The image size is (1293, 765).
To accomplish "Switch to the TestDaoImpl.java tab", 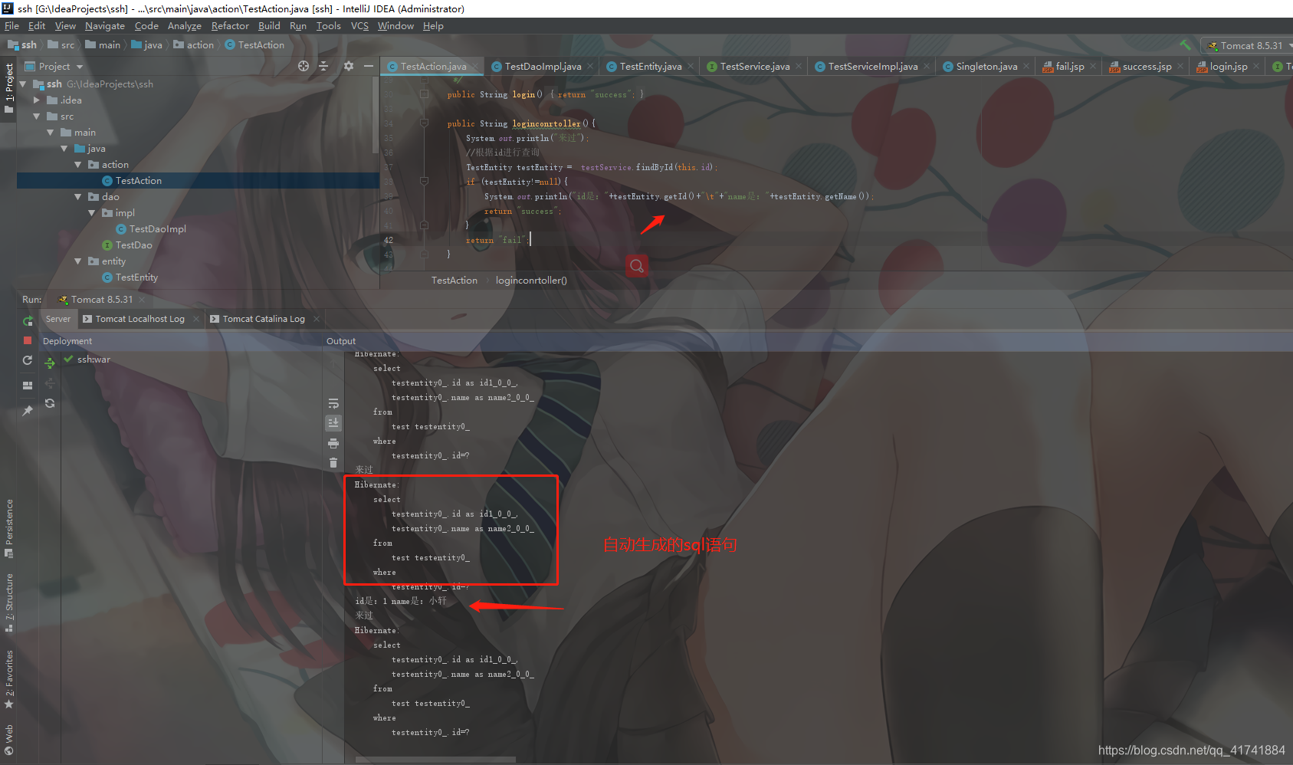I will 542,67.
